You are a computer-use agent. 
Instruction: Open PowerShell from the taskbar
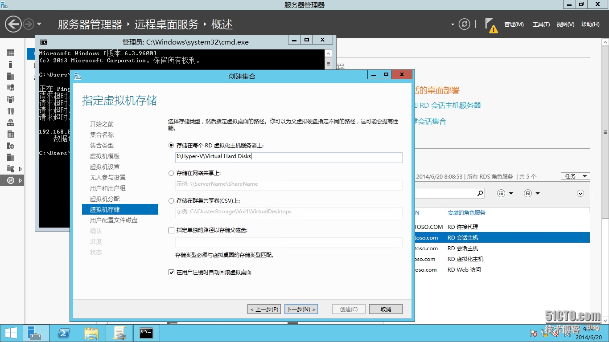click(63, 333)
